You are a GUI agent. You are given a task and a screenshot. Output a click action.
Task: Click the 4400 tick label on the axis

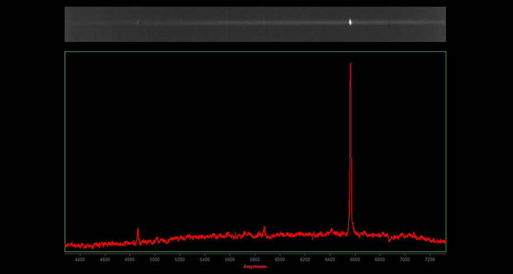80,259
